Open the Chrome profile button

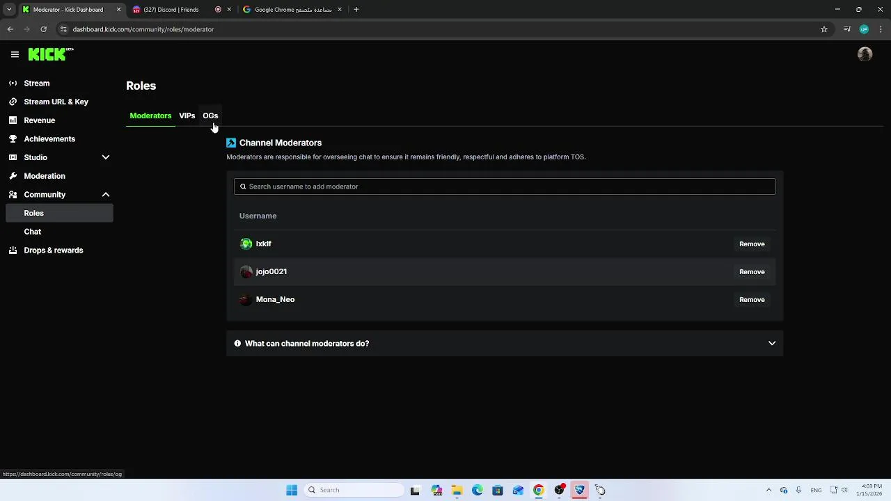(864, 29)
